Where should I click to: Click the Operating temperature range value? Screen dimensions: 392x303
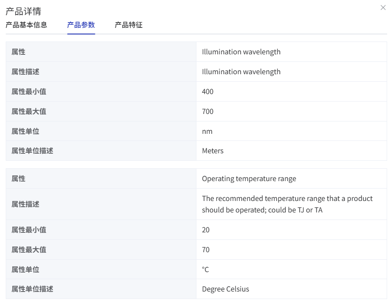pos(249,178)
